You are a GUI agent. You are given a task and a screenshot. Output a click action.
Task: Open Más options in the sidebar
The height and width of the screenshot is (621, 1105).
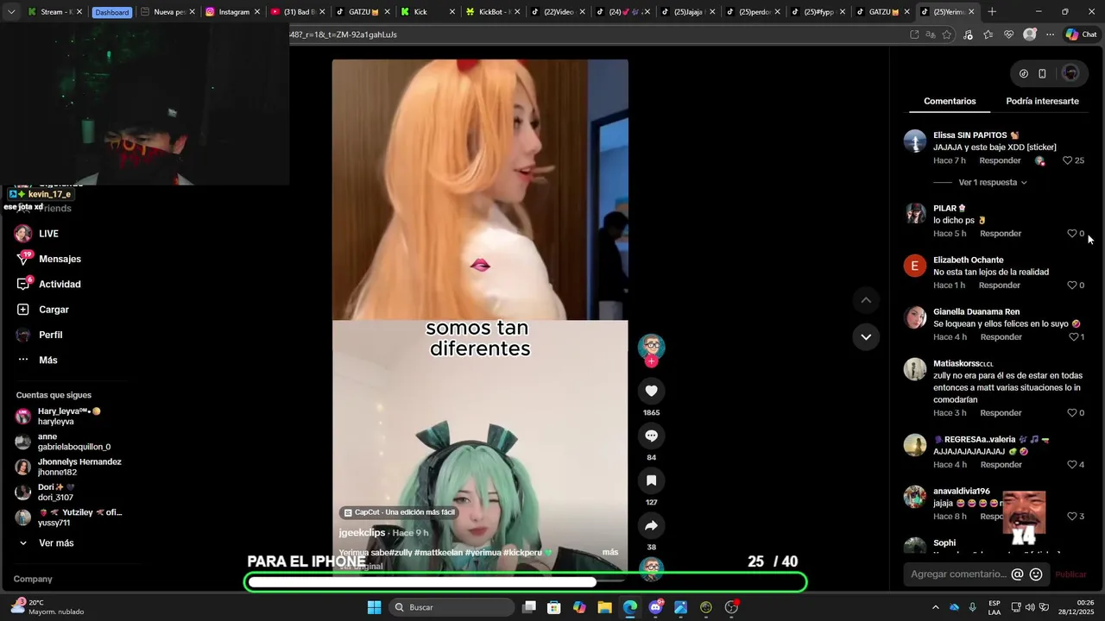click(47, 360)
